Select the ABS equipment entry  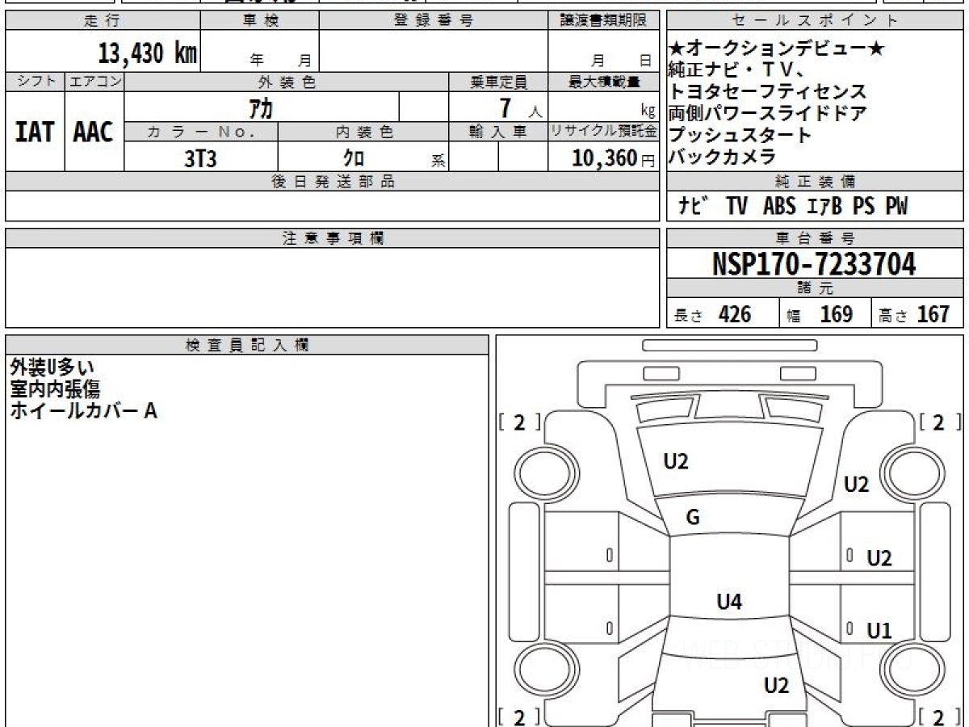pos(778,207)
